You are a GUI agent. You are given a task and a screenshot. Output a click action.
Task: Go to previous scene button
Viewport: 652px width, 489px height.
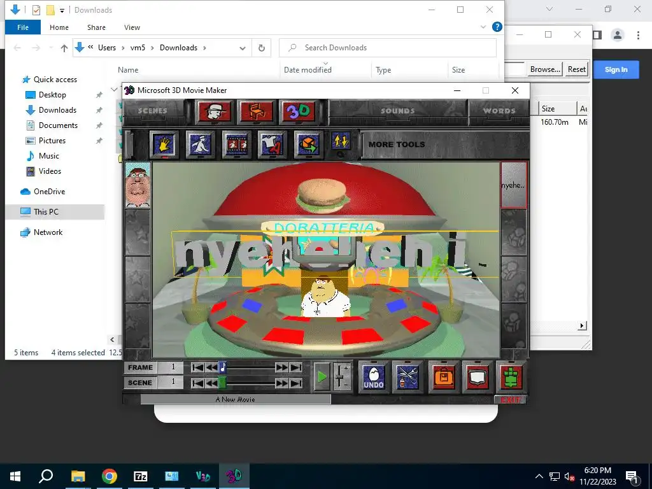click(x=211, y=383)
